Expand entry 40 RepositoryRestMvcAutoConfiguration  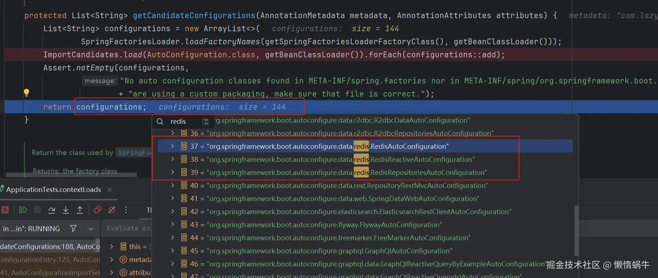[x=173, y=185]
